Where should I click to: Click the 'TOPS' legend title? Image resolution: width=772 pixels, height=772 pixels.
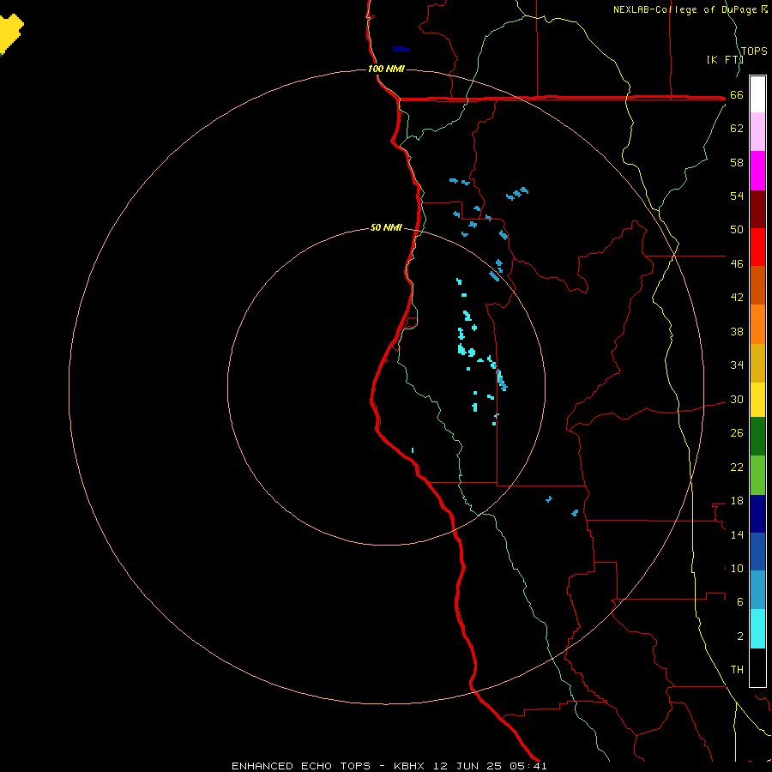754,51
